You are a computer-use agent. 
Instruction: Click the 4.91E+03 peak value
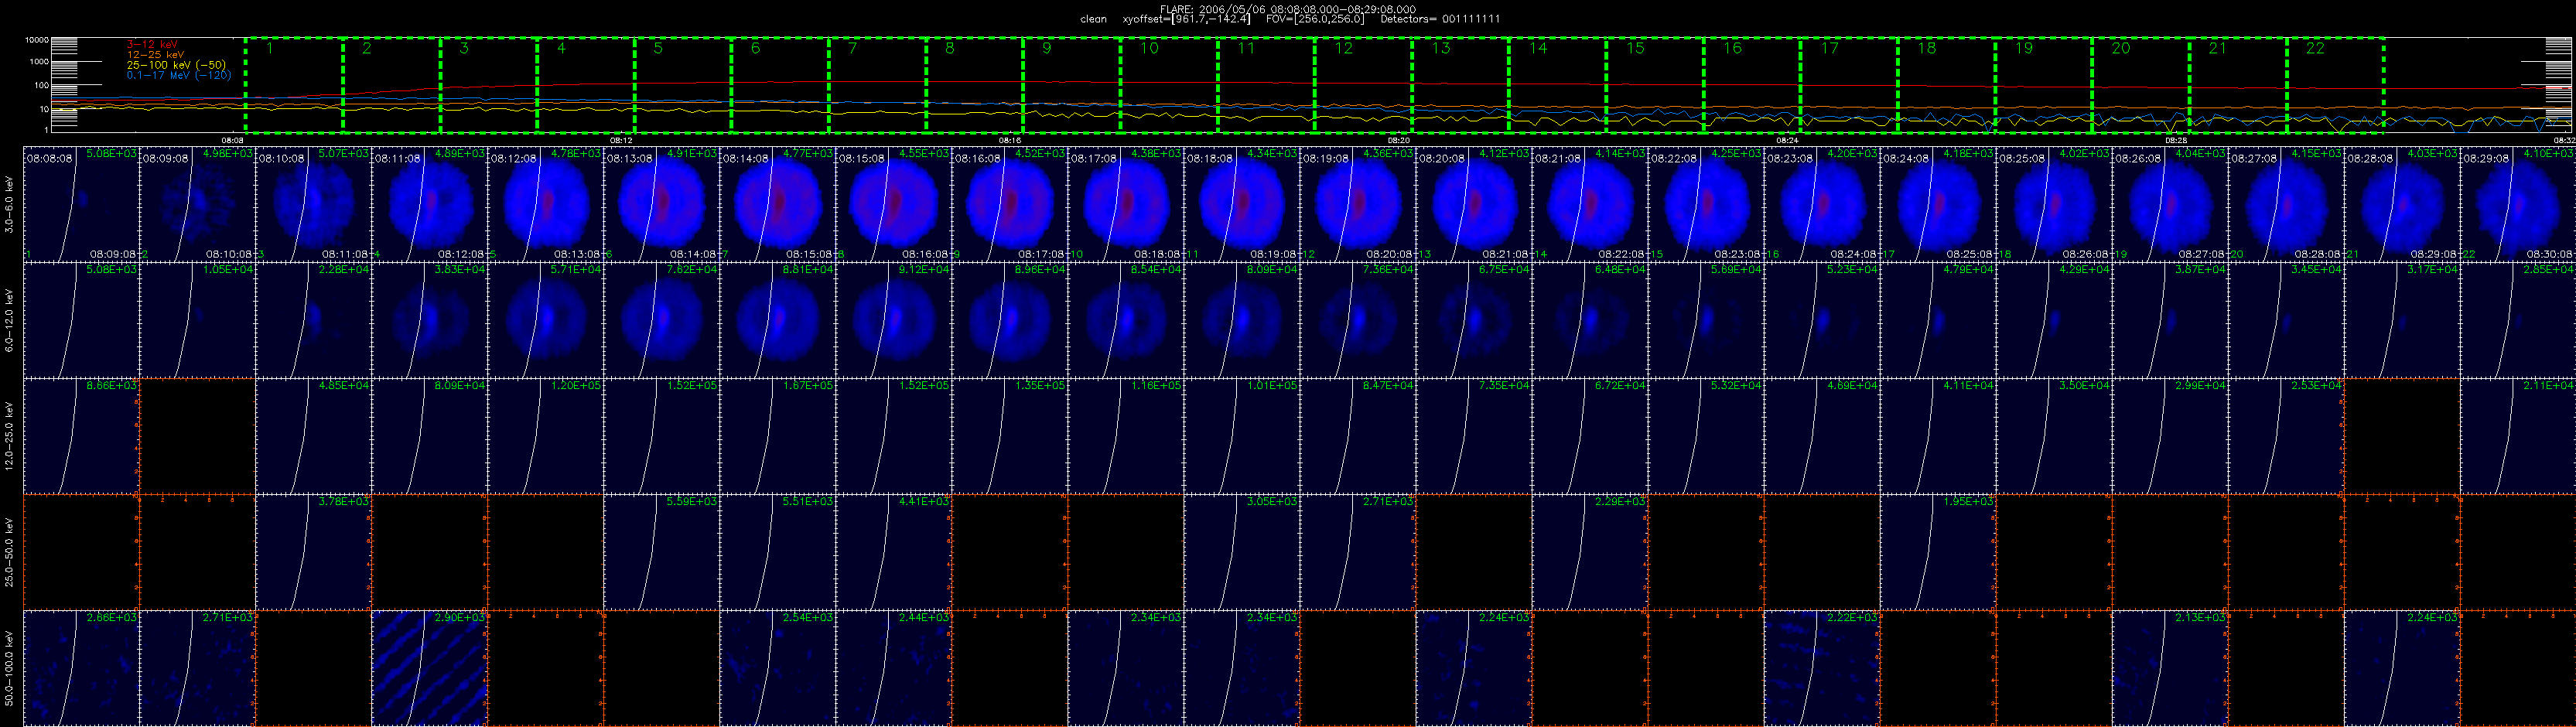[x=692, y=154]
